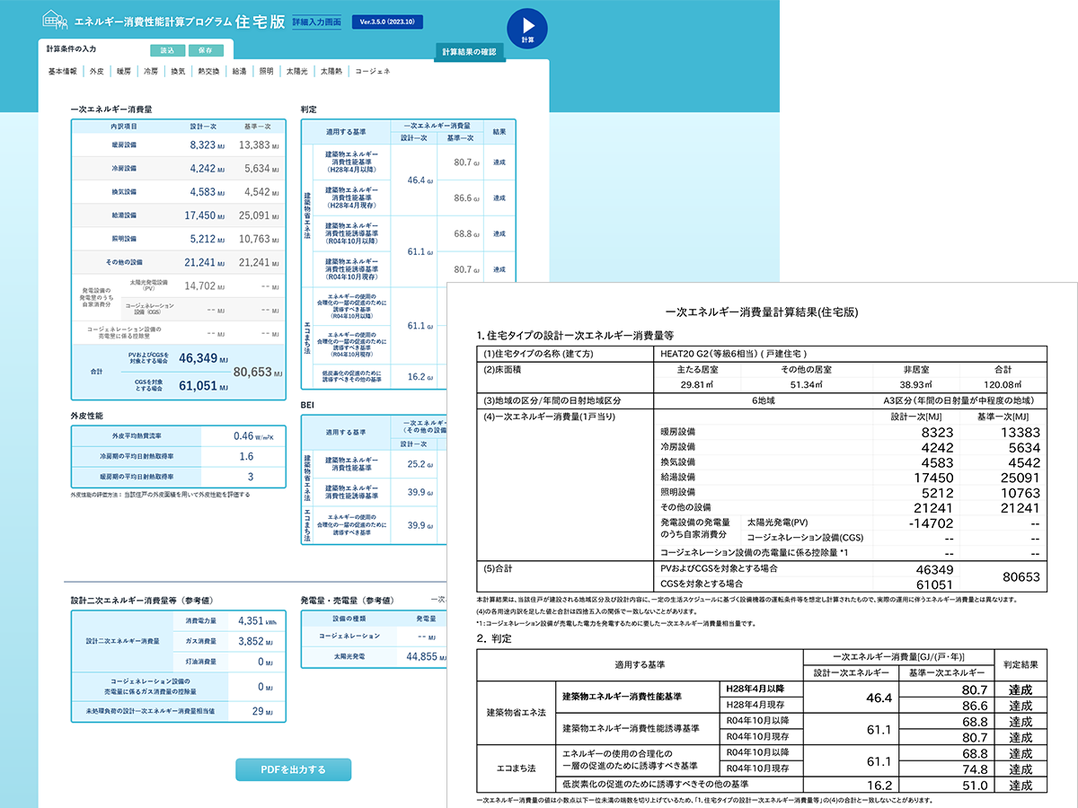
Task: Click the 29 MJ 未処理負荷 value
Action: (x=263, y=711)
